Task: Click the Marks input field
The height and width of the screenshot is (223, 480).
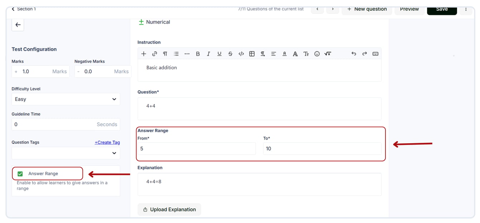Action: click(40, 72)
